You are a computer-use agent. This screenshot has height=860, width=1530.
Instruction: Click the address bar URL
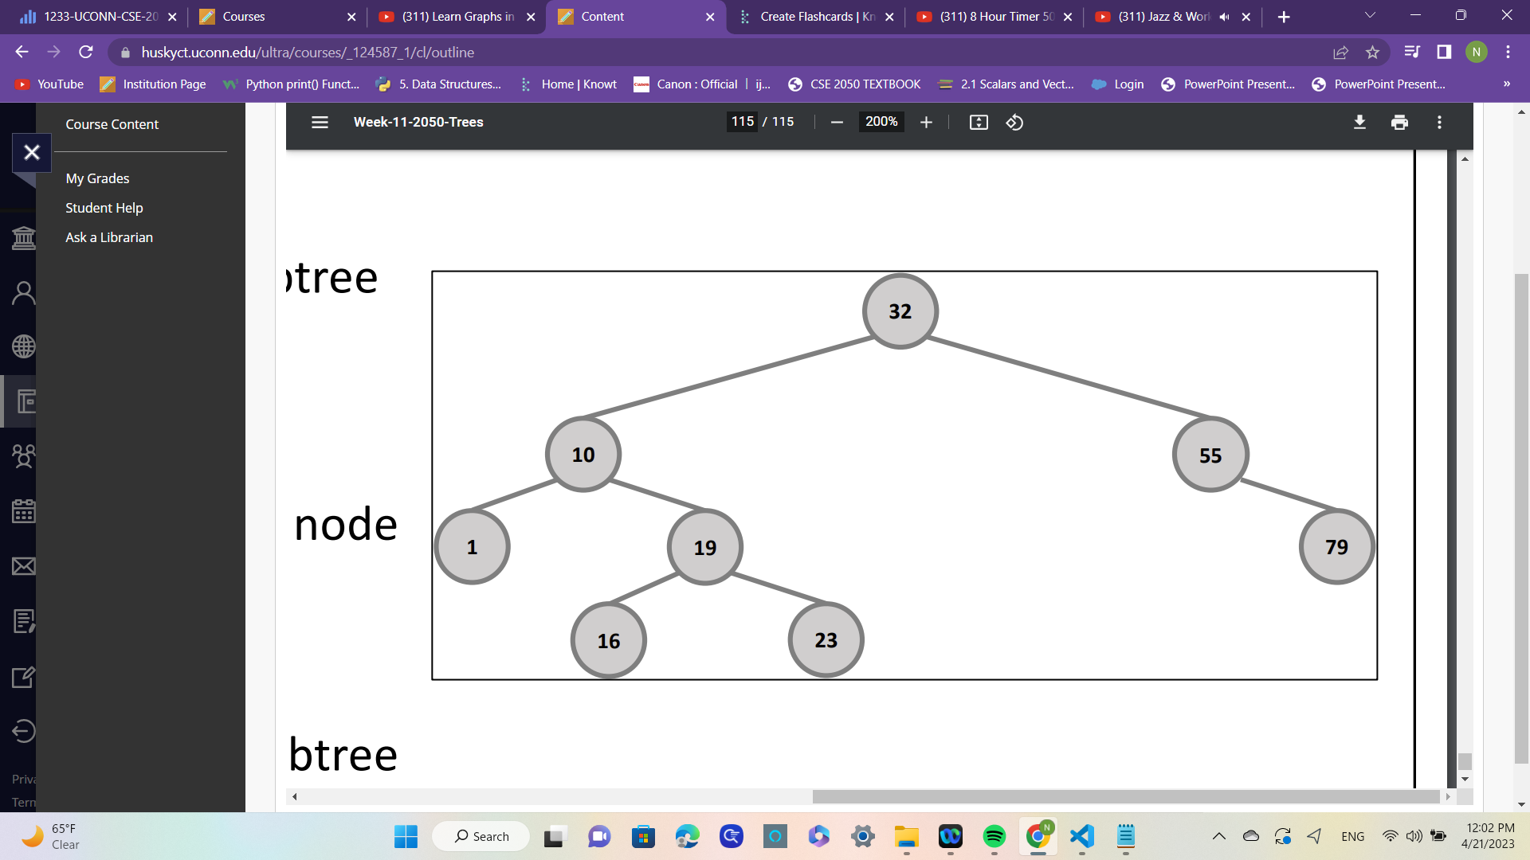pos(308,52)
